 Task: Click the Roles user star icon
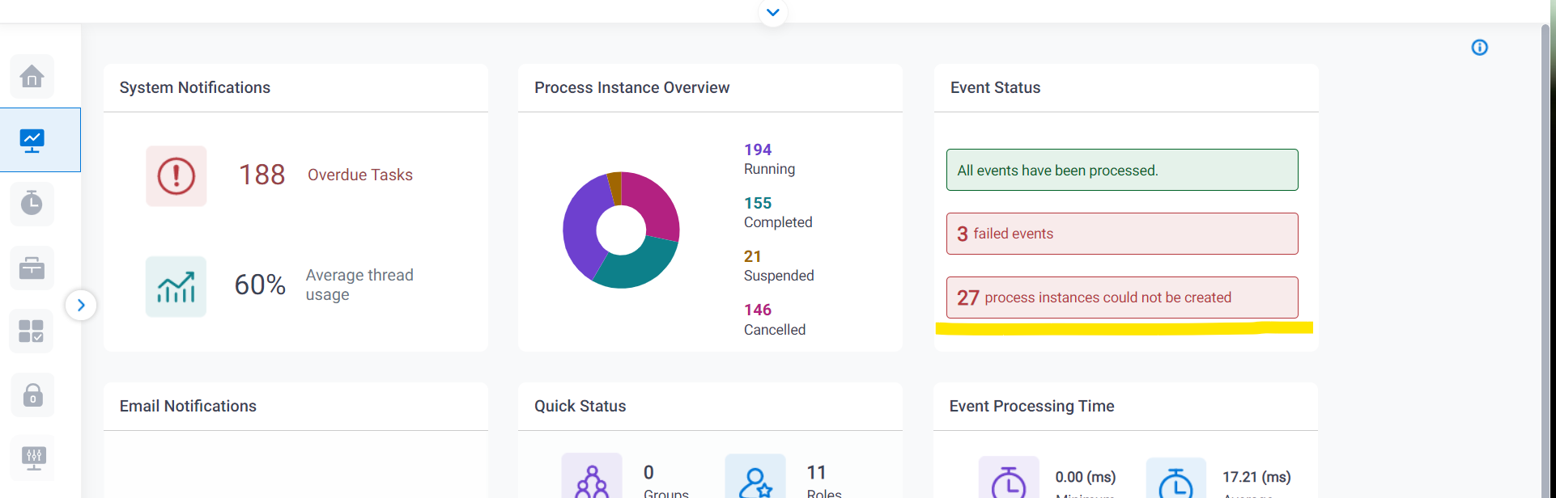click(755, 481)
